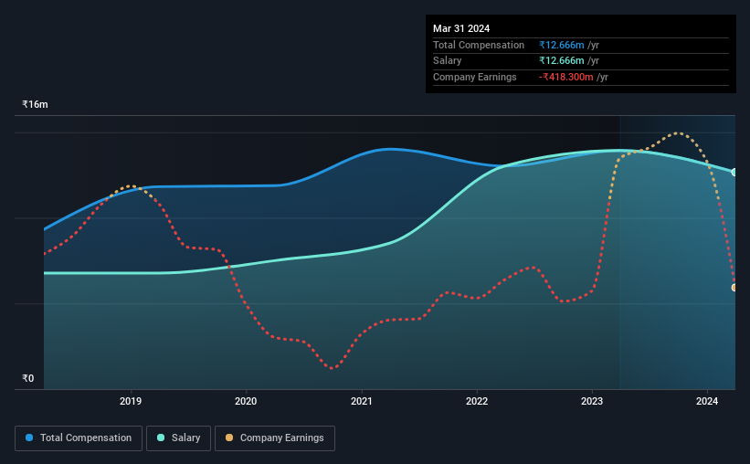Select the 2024 x-axis label
This screenshot has height=464, width=750.
(x=707, y=401)
